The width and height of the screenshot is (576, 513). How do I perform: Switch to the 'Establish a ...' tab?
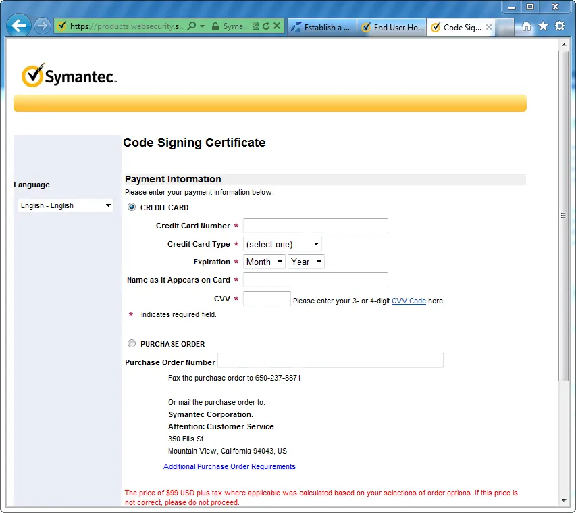click(322, 27)
